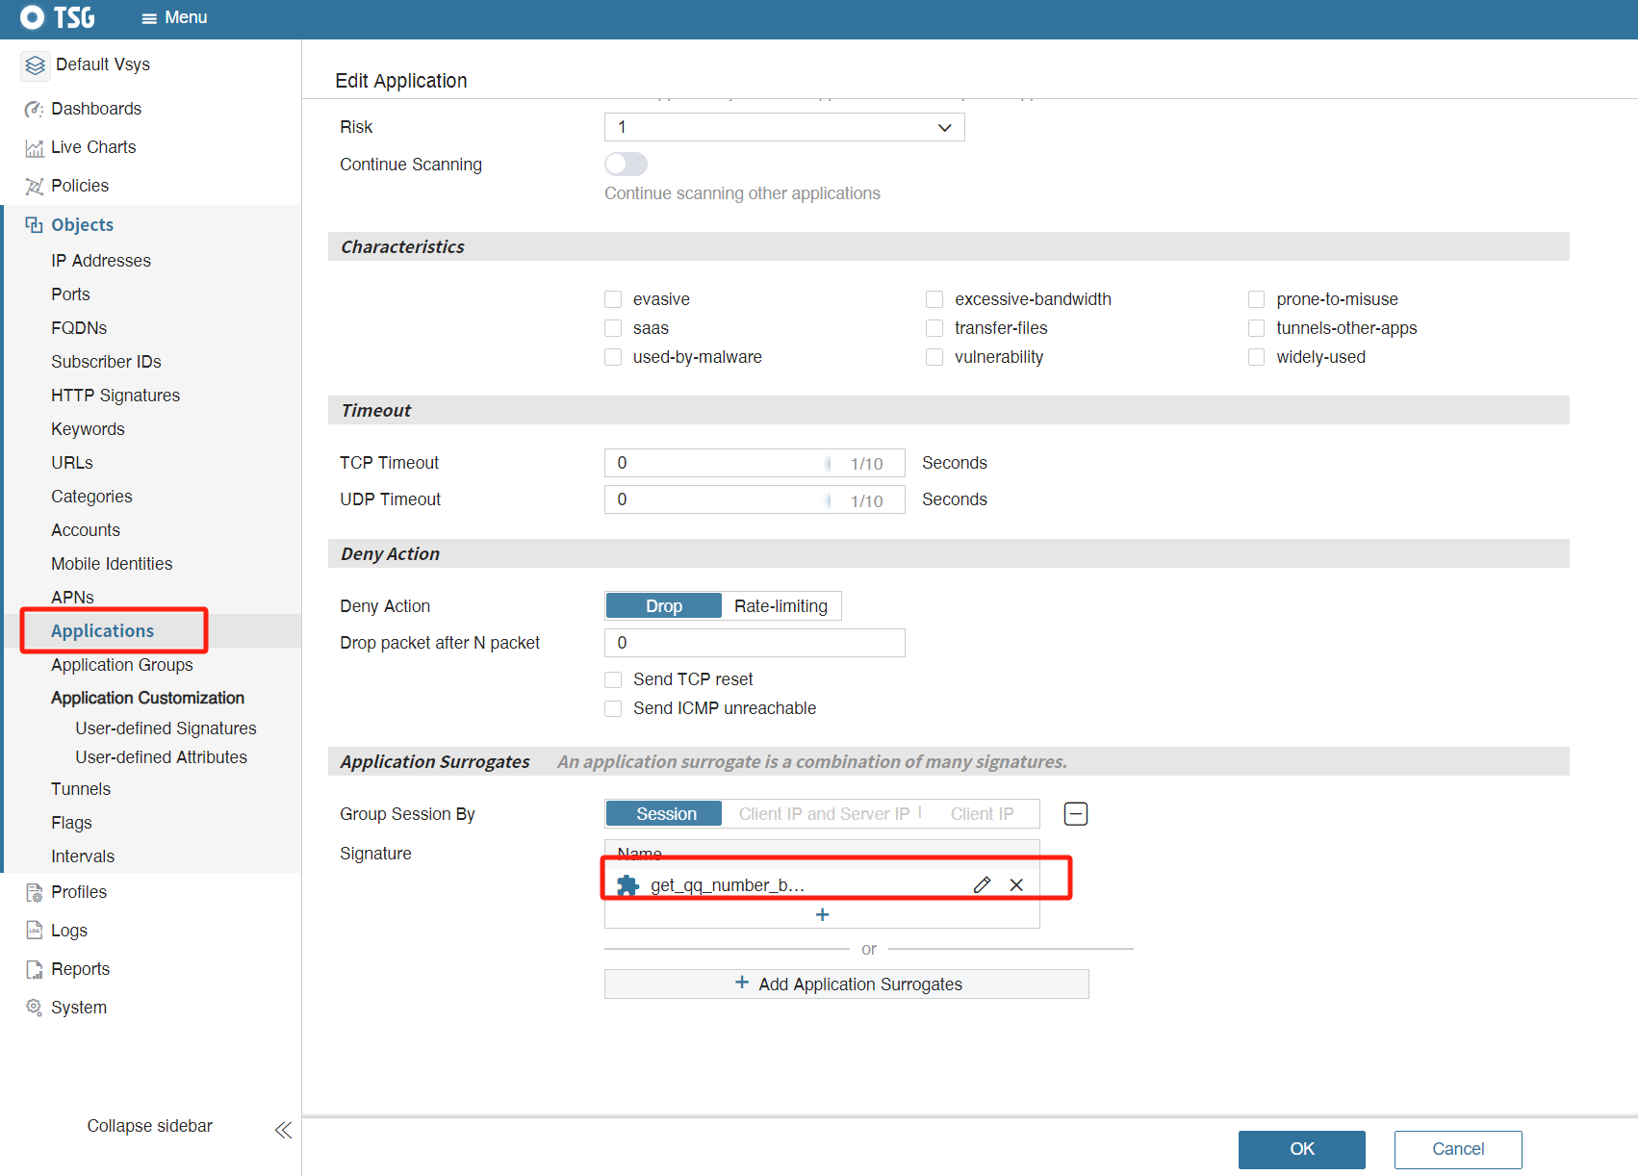Toggle the Continue Scanning switch
The width and height of the screenshot is (1638, 1176).
click(626, 165)
